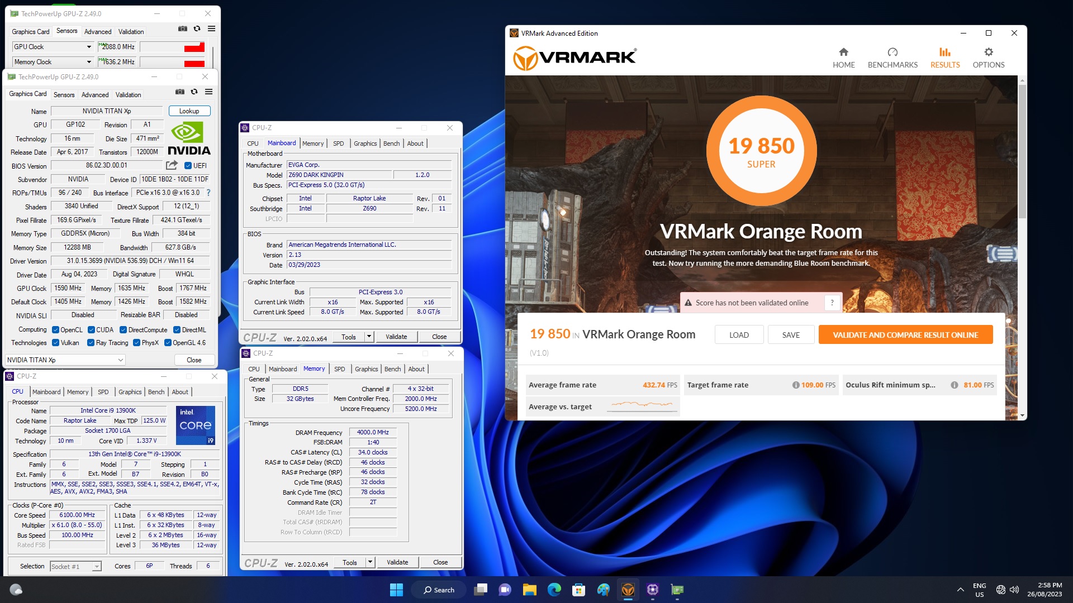Open GPU Clock sensor dropdown

click(x=88, y=47)
